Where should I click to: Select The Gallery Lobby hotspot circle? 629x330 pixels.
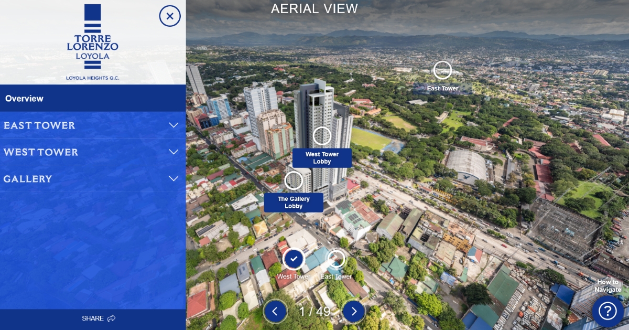[294, 180]
